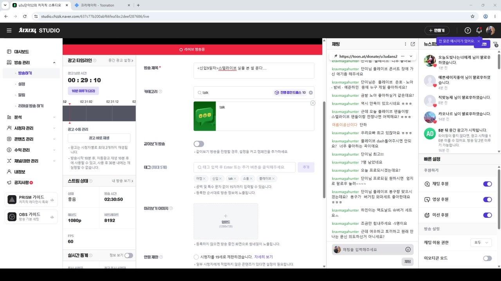Open the emoji picker in chat input

(408, 249)
